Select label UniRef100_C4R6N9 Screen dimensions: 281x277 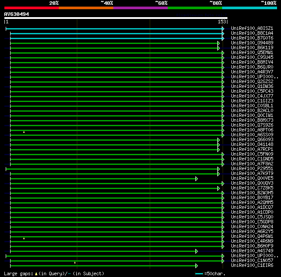tap(252, 241)
